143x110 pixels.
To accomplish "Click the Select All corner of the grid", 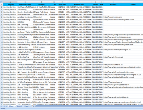I will 1,2.
